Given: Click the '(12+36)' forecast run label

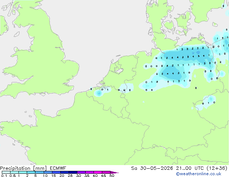Looking at the screenshot, I should tap(217, 168).
